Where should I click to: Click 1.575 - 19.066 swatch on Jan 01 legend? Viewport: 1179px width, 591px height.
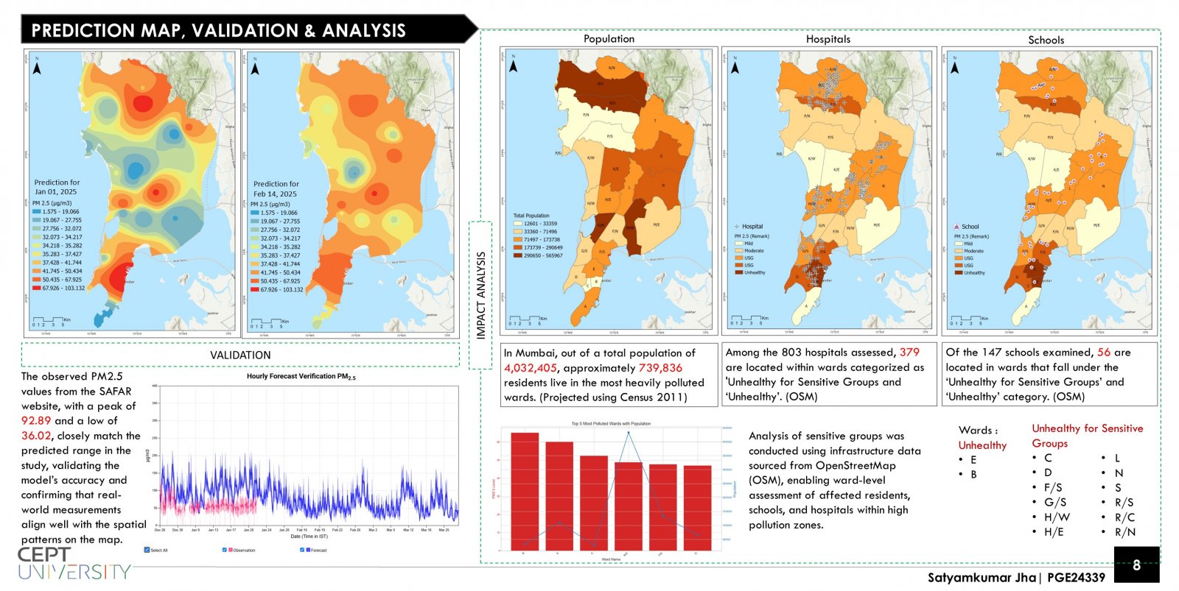36,211
